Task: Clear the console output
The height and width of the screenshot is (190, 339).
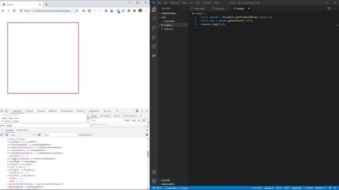Action: point(7,135)
